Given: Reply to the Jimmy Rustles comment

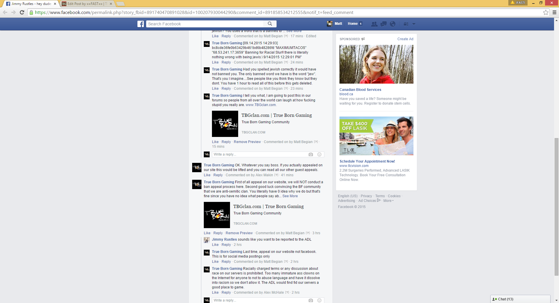Looking at the screenshot, I should tap(226, 245).
